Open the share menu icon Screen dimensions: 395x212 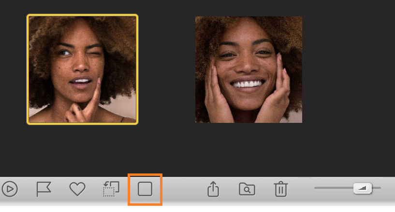(213, 189)
